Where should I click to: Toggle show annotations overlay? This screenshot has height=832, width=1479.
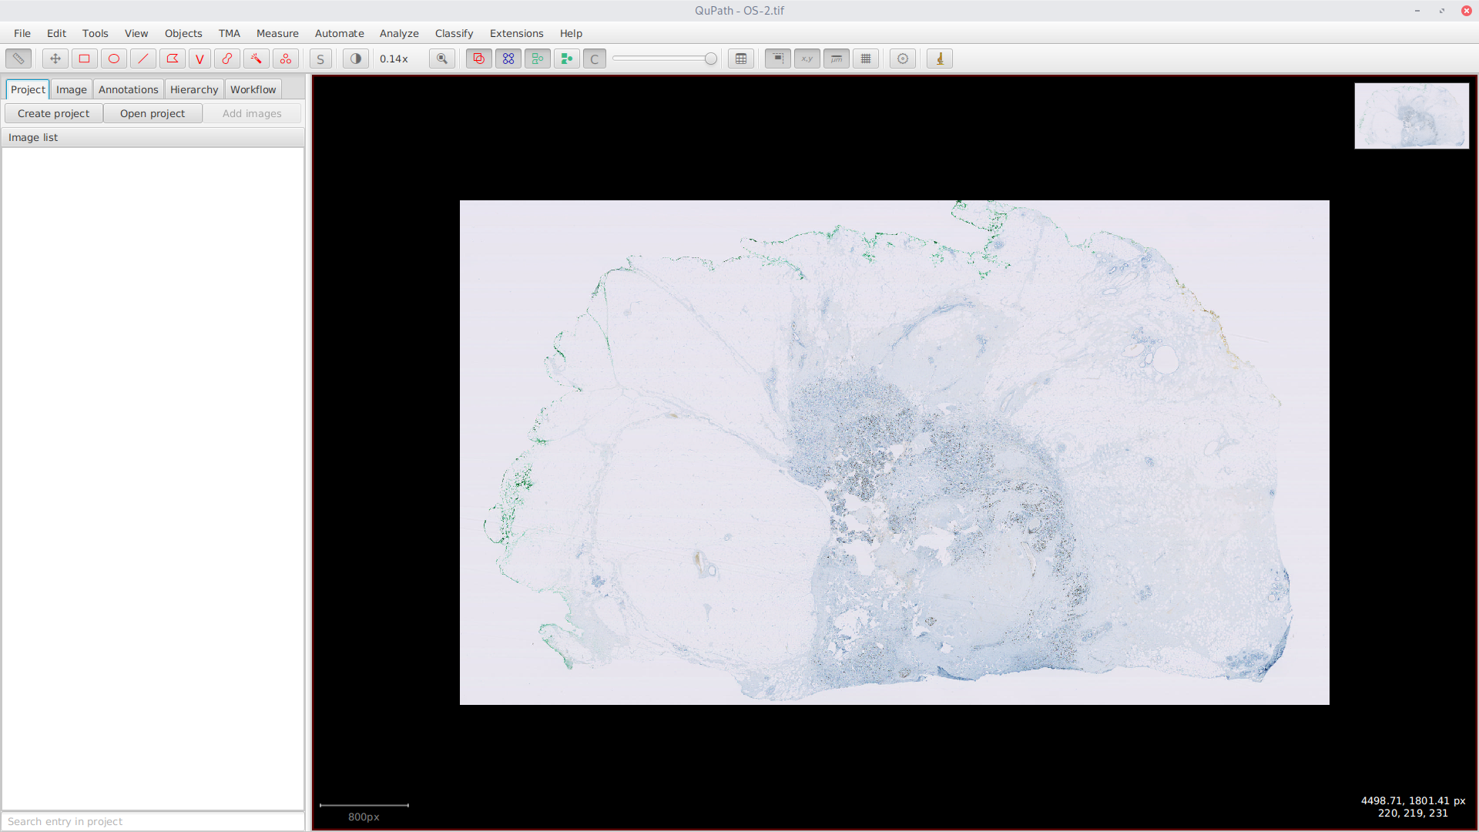(x=479, y=59)
